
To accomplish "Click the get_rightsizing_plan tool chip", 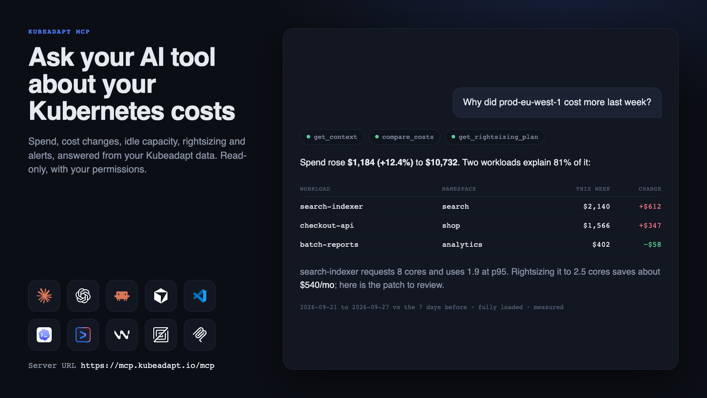I will click(495, 137).
